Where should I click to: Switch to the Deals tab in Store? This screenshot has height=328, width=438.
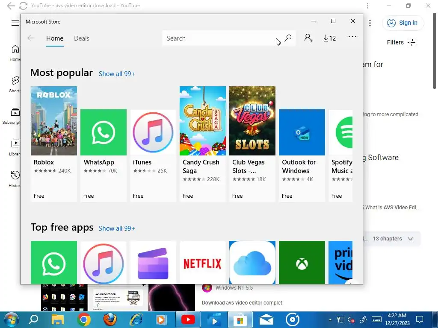tap(82, 38)
